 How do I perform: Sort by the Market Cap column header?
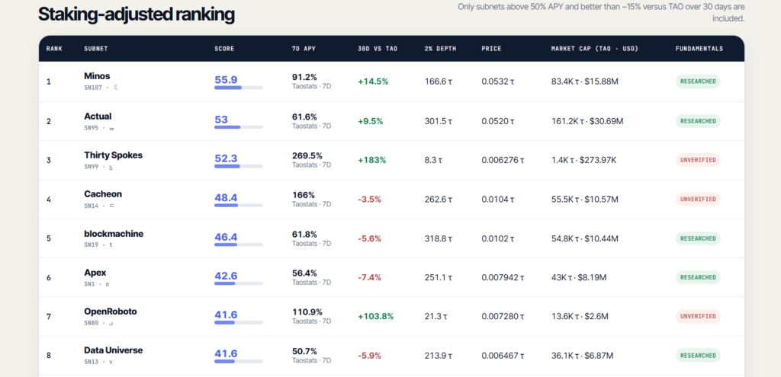[x=595, y=49]
